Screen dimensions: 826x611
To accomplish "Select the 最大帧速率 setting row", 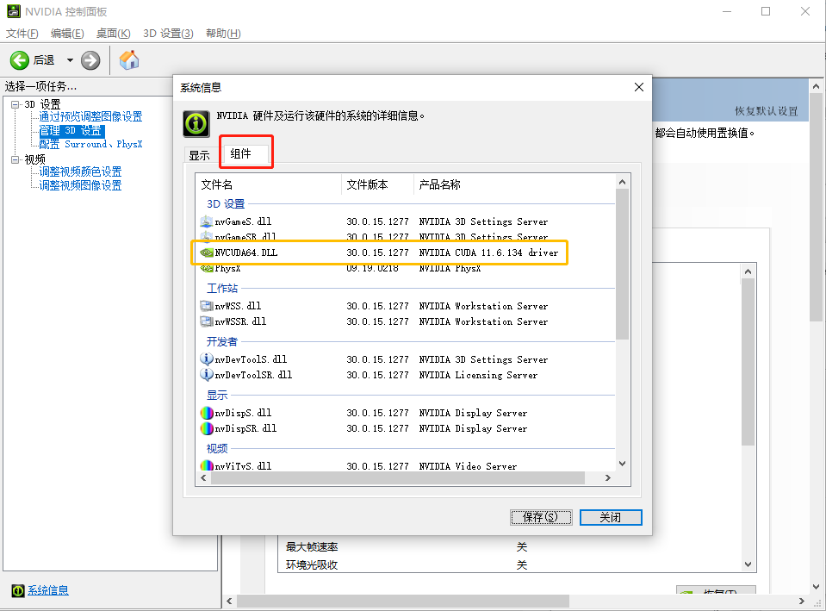I will point(510,547).
